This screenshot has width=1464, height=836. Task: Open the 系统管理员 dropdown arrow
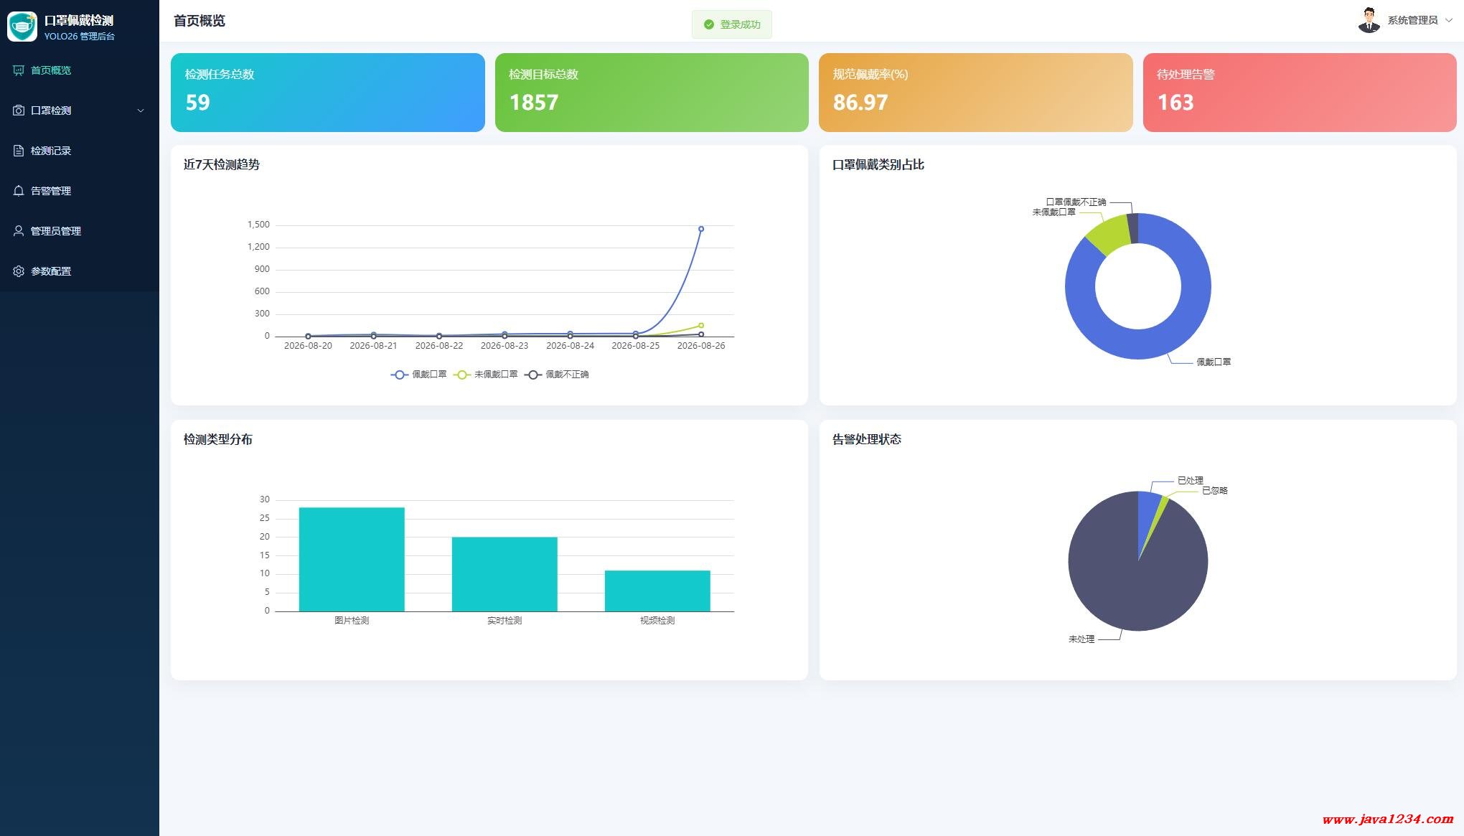tap(1449, 20)
